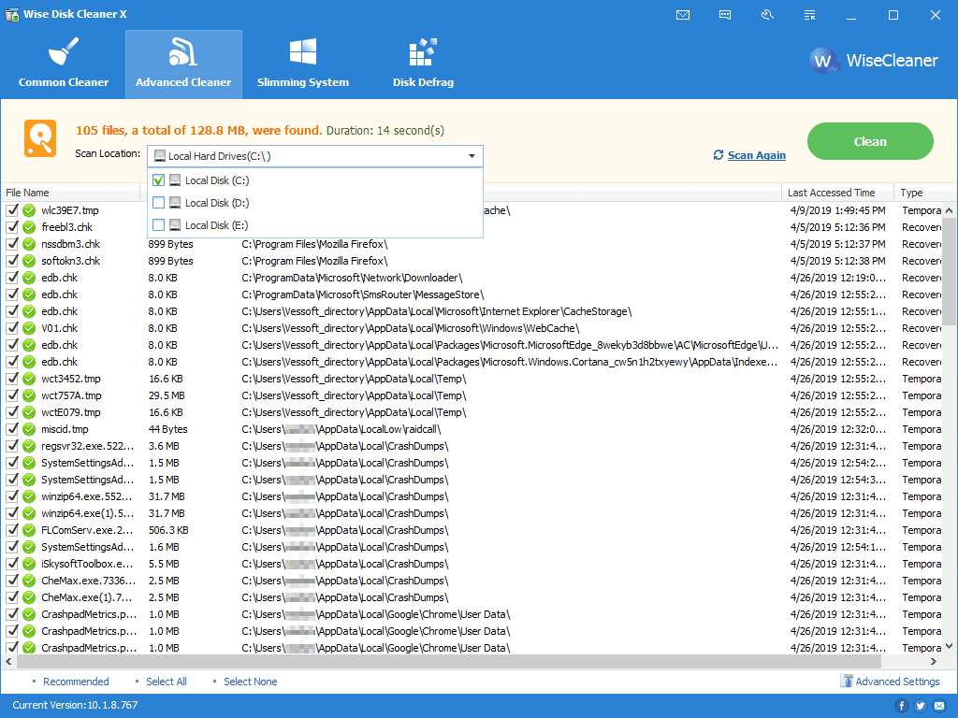Click the horizontal scrollbar right arrow
This screenshot has width=958, height=718.
(x=934, y=661)
